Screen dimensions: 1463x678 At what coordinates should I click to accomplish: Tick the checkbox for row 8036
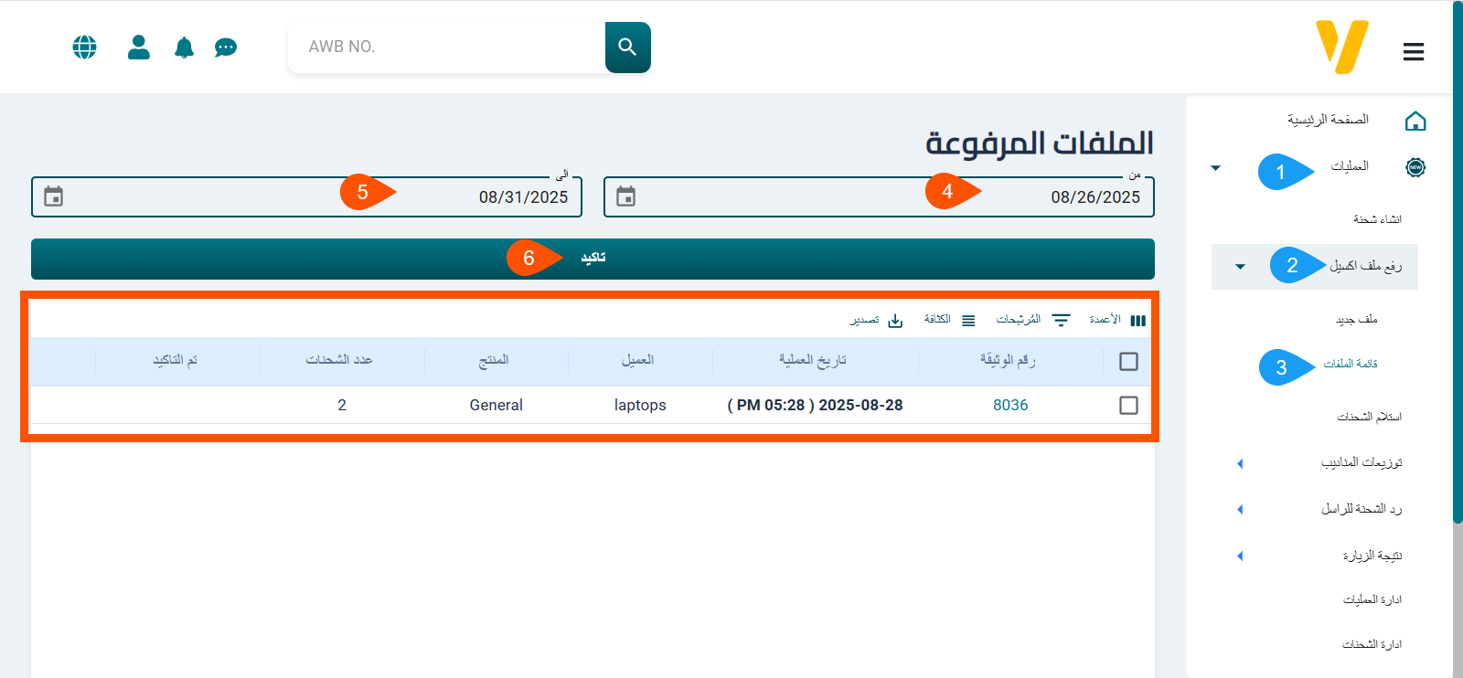click(1128, 405)
